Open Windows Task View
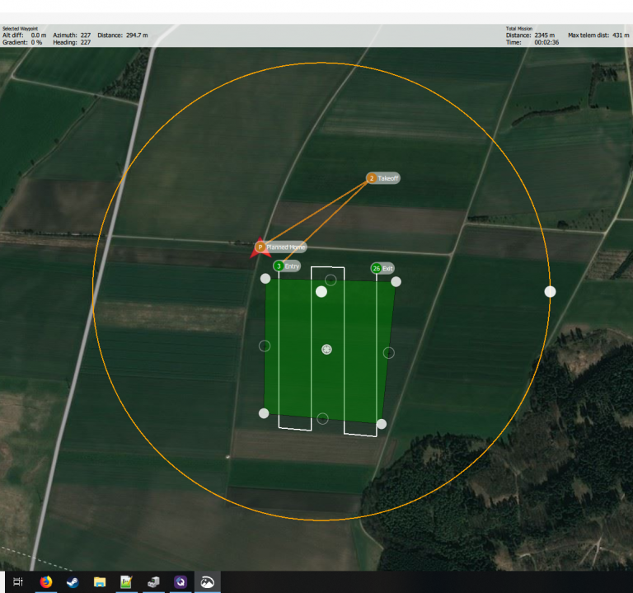The image size is (633, 593). [x=18, y=582]
